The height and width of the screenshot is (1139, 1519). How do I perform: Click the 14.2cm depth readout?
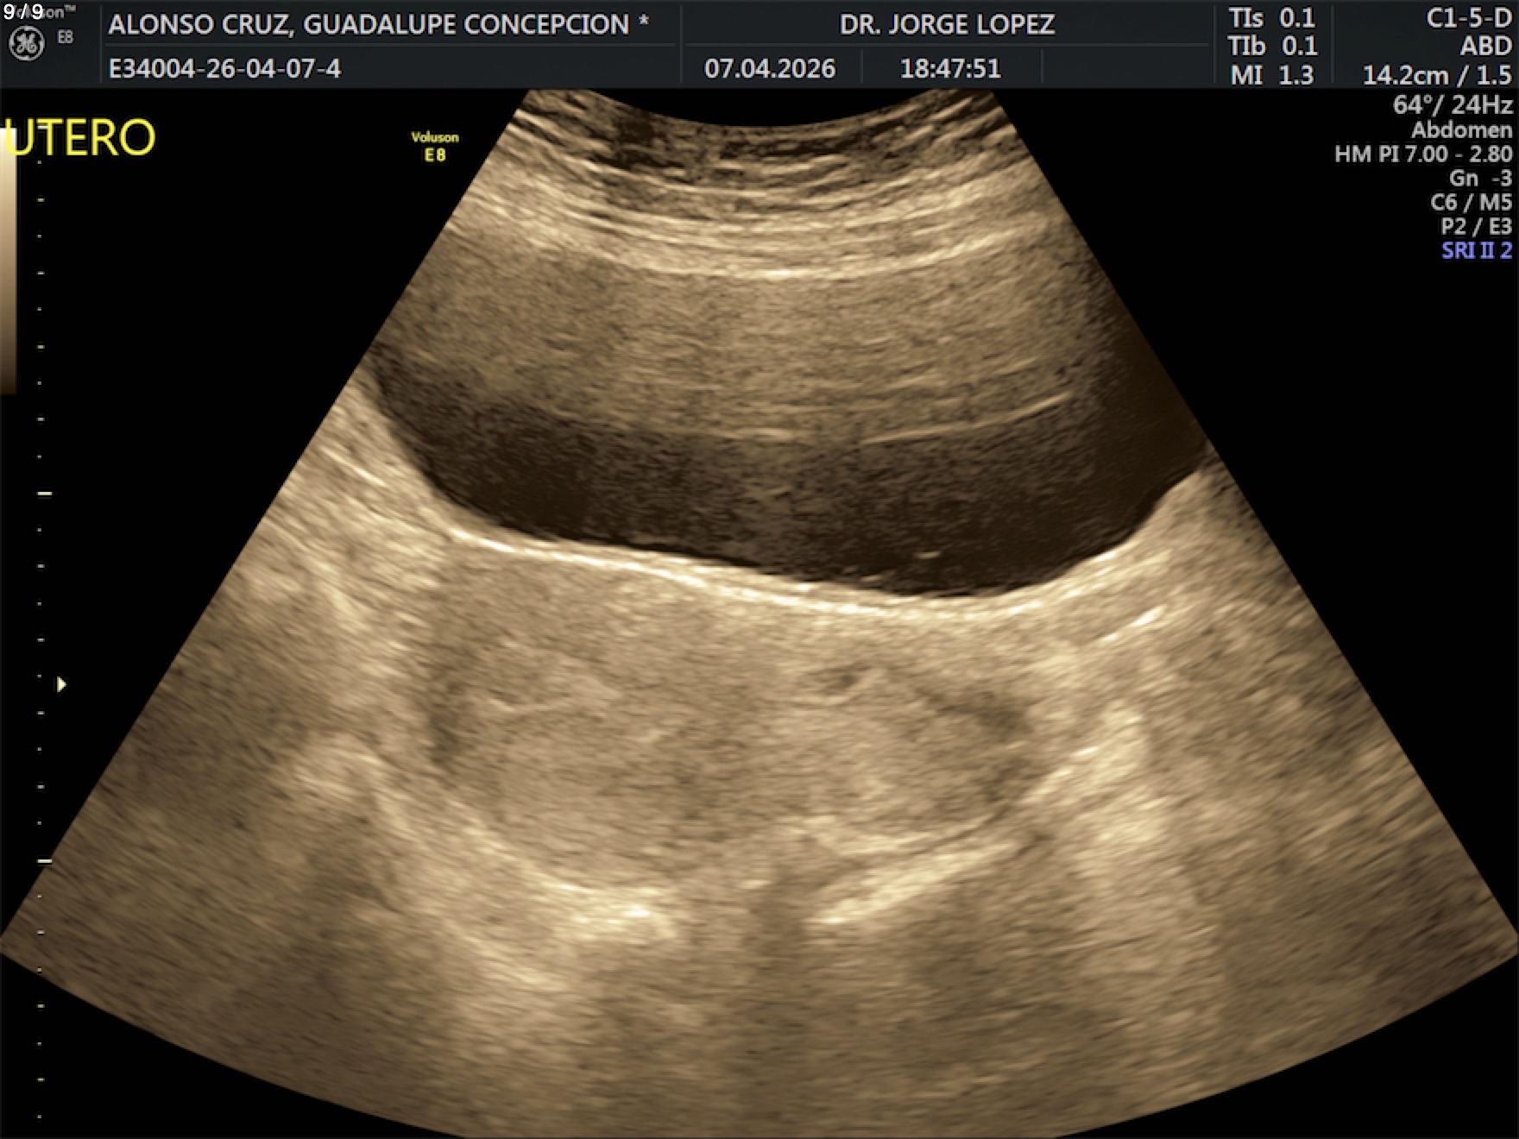click(x=1405, y=75)
